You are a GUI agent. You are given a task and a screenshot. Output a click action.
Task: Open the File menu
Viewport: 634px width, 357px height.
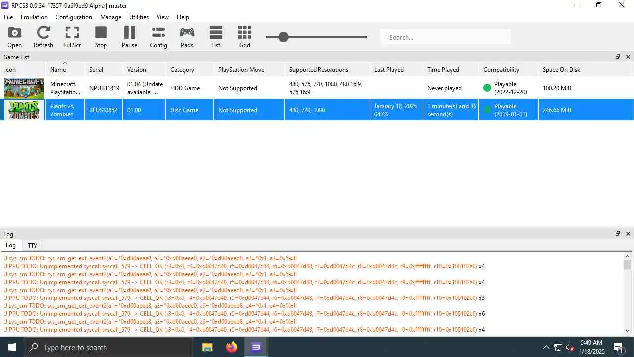(8, 17)
